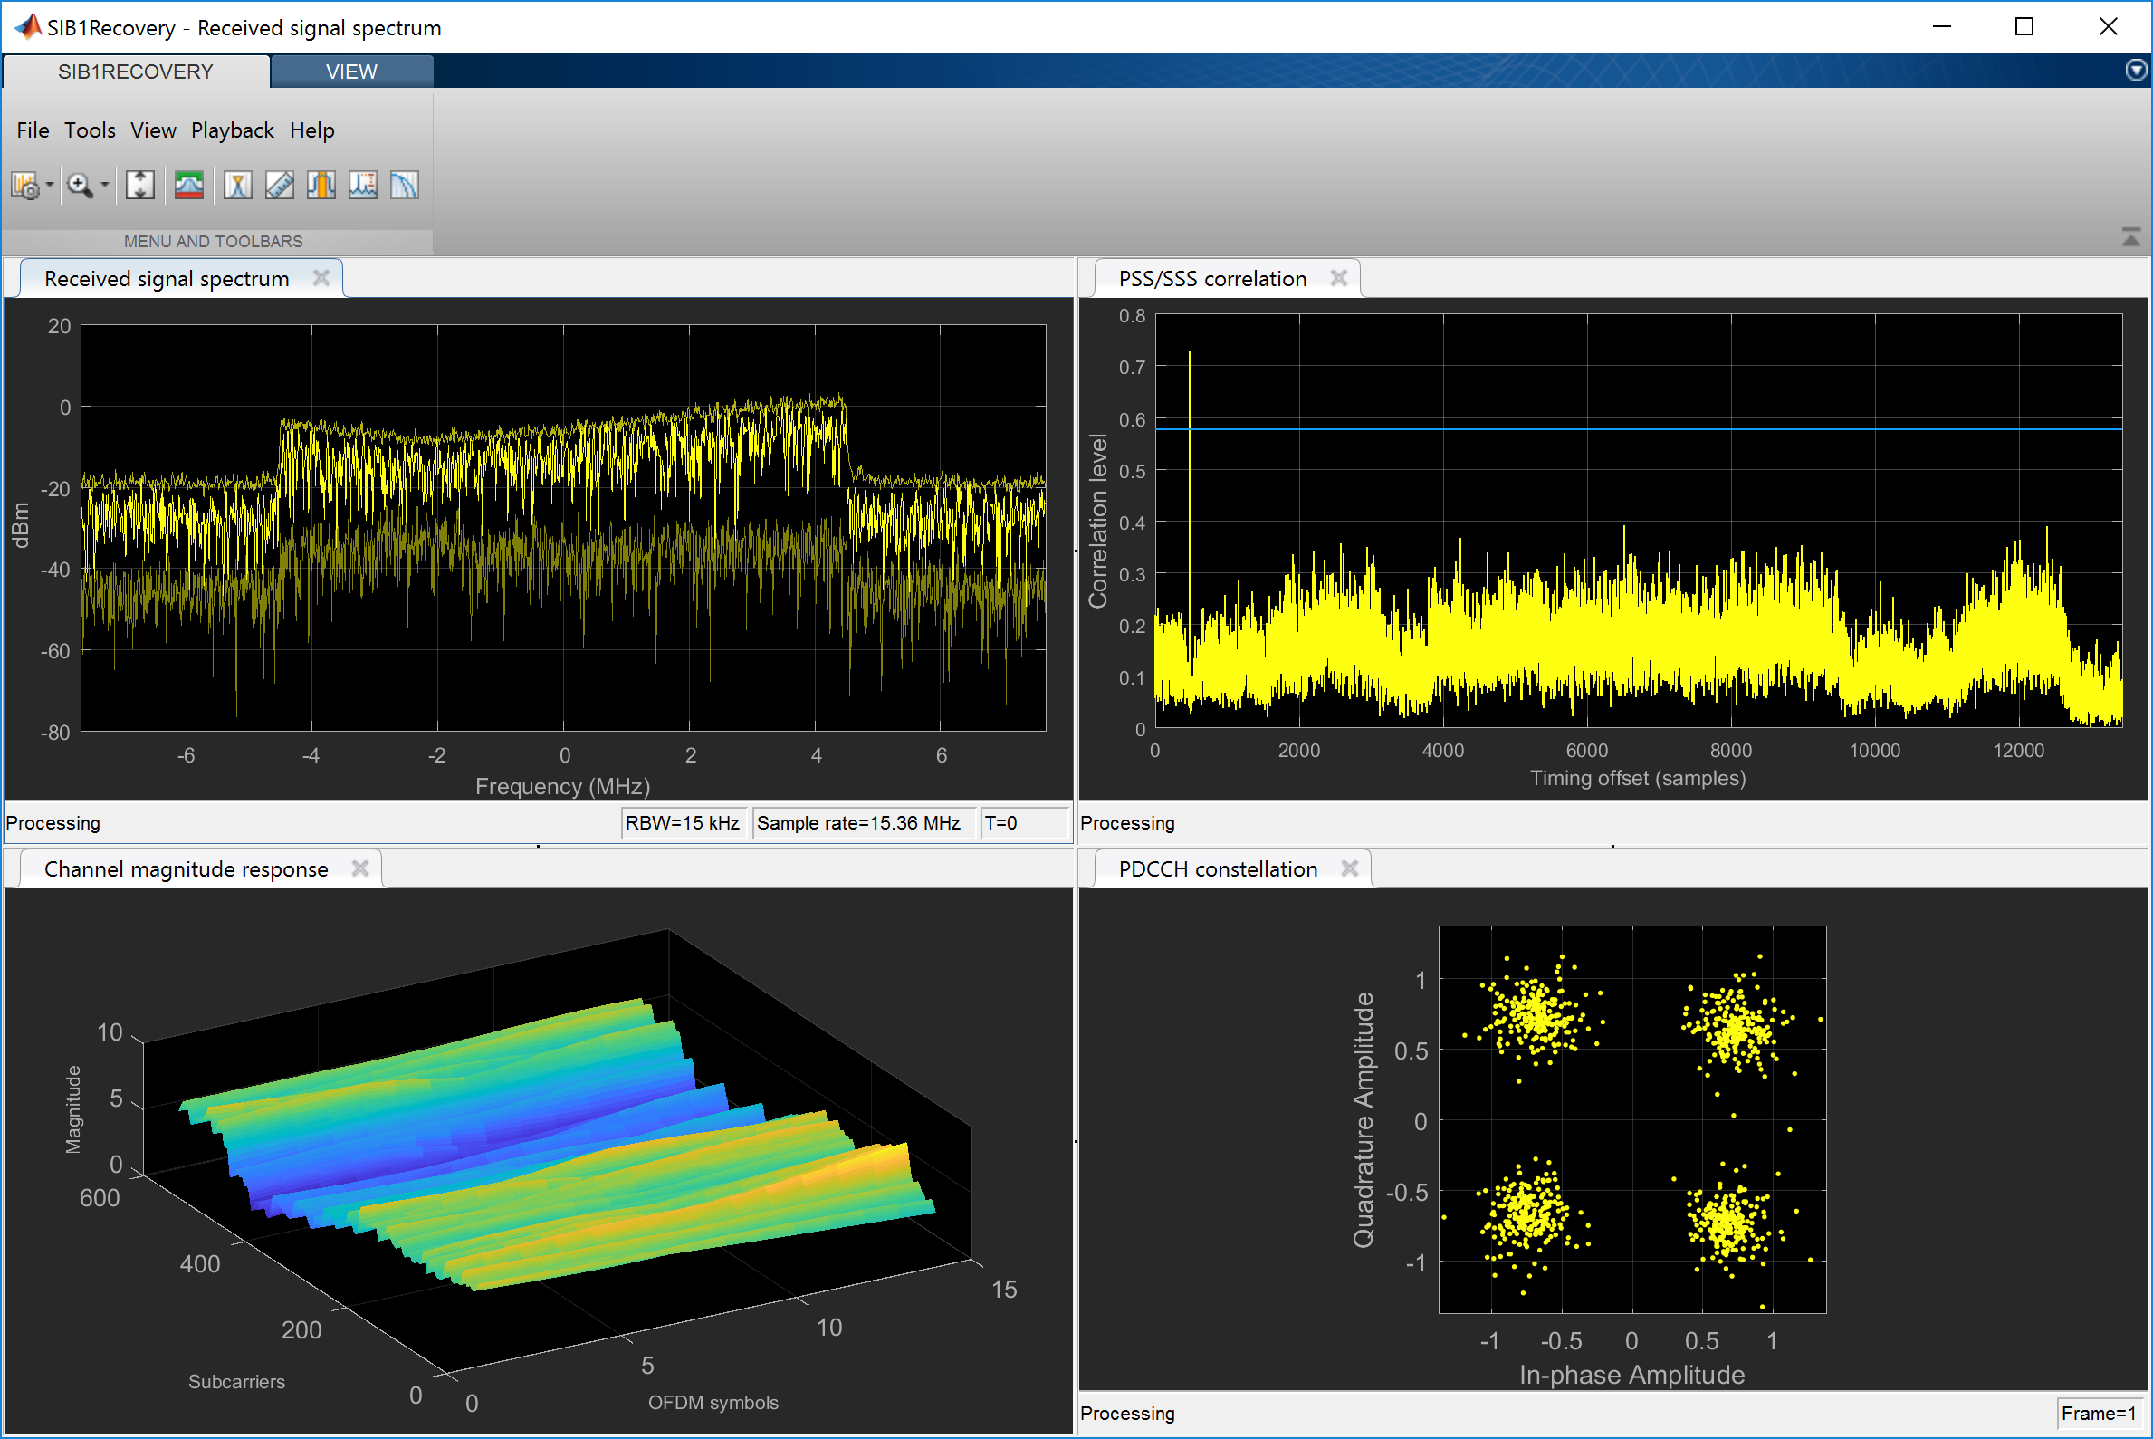Open the Playback menu
This screenshot has height=1439, width=2153.
click(232, 130)
